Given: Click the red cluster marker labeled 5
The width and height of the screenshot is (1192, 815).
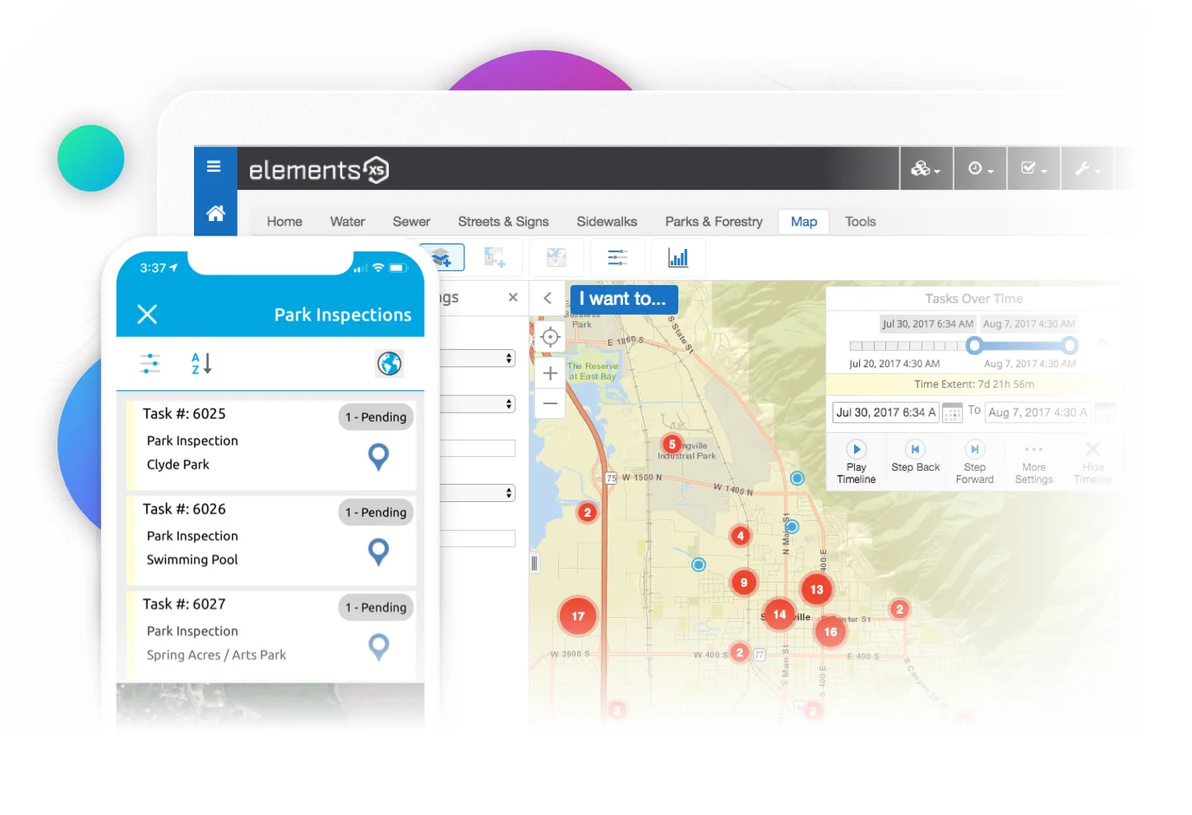Looking at the screenshot, I should pos(672,444).
